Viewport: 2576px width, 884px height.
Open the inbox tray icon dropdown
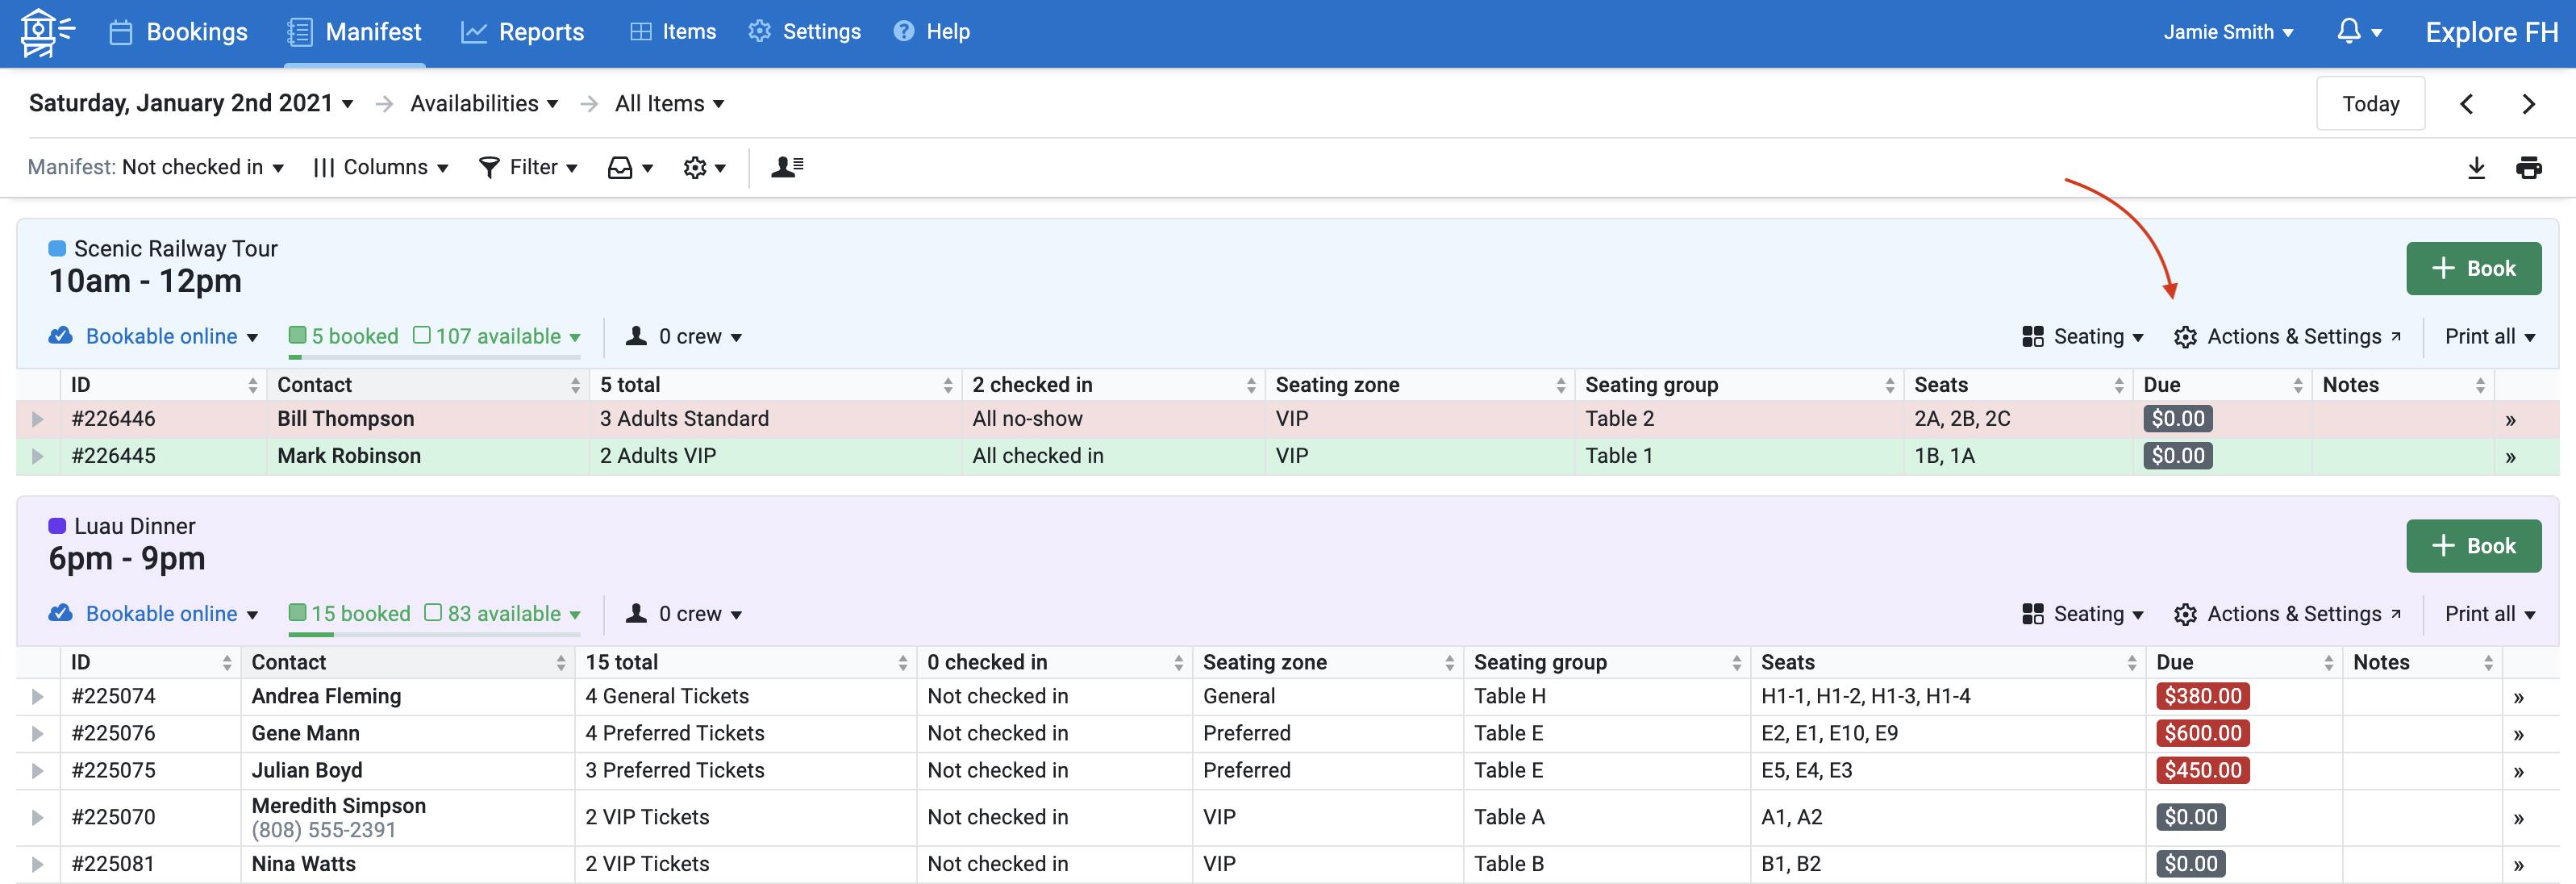630,168
